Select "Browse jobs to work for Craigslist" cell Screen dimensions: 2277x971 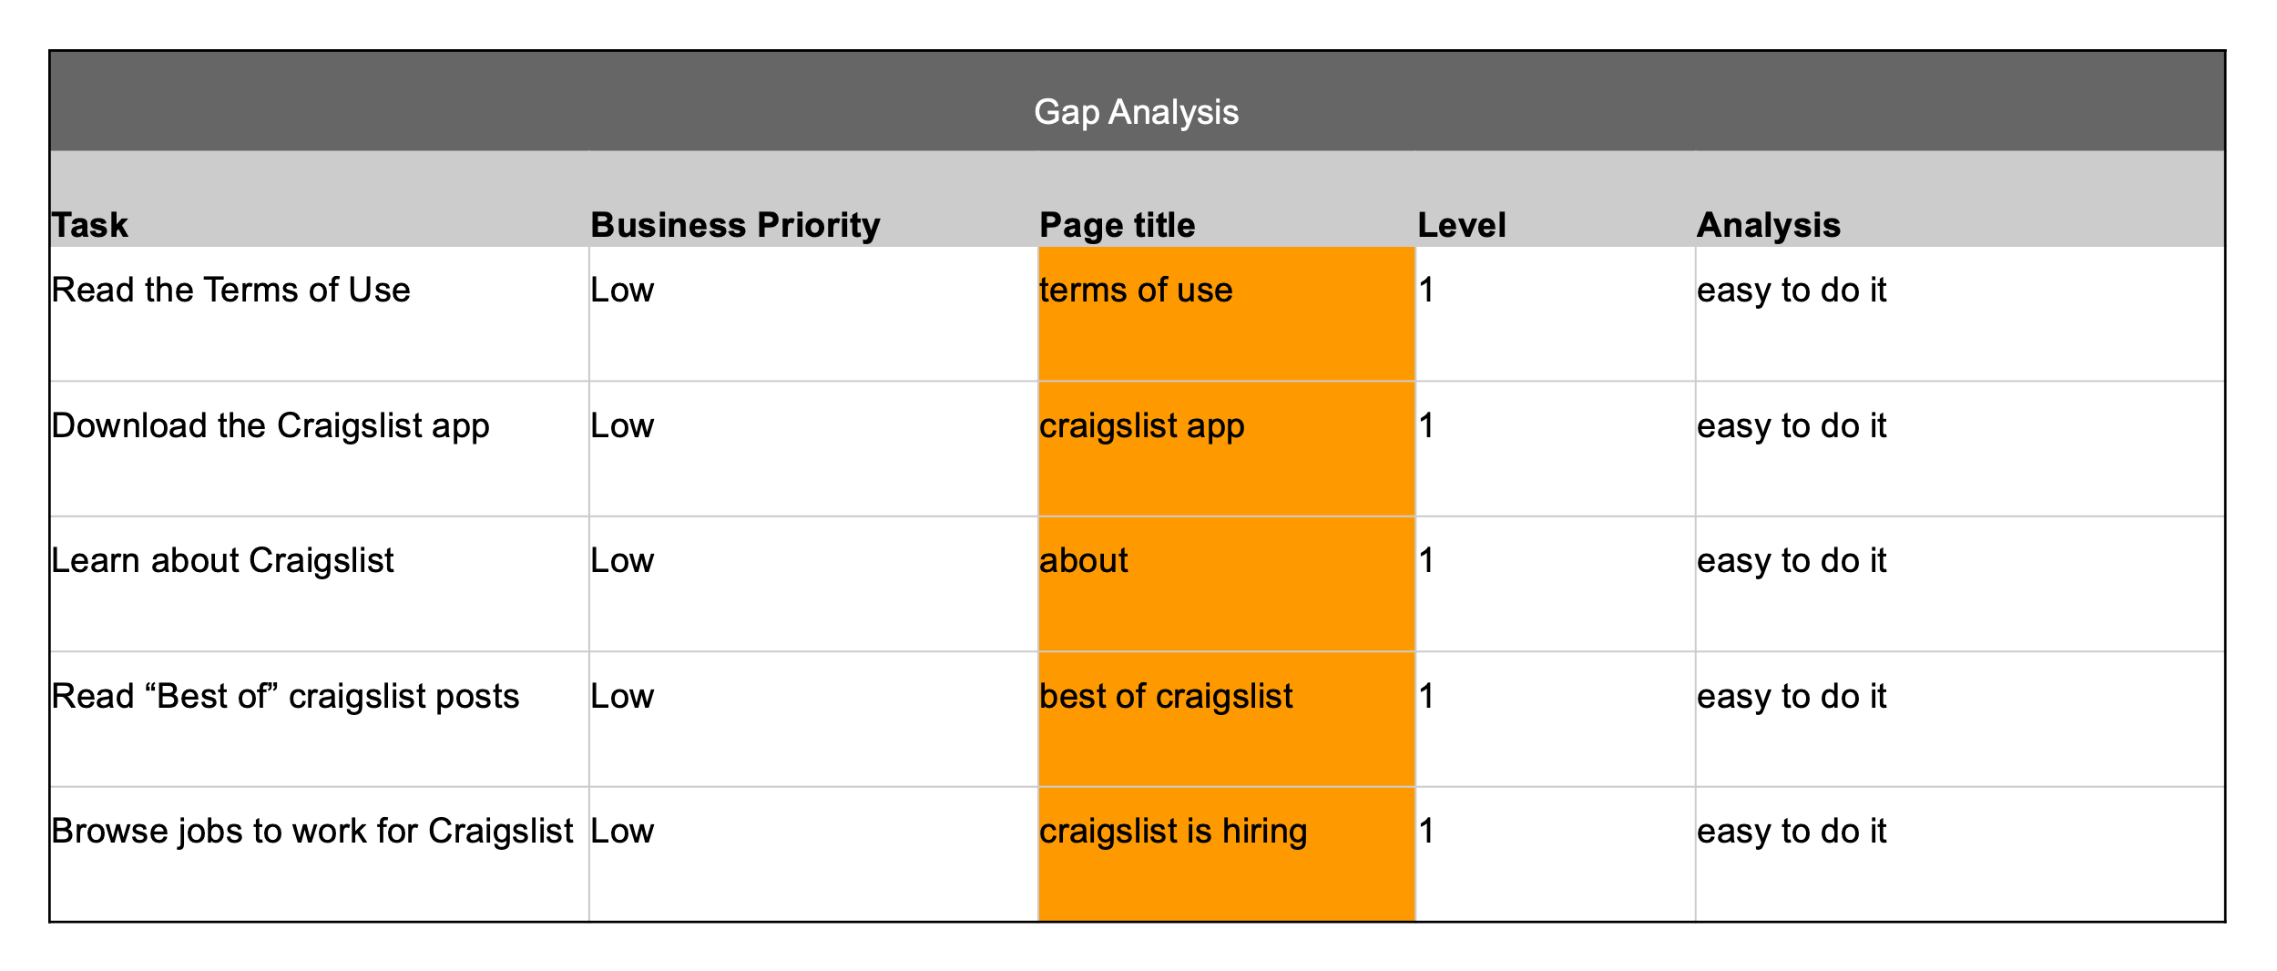pyautogui.click(x=312, y=832)
